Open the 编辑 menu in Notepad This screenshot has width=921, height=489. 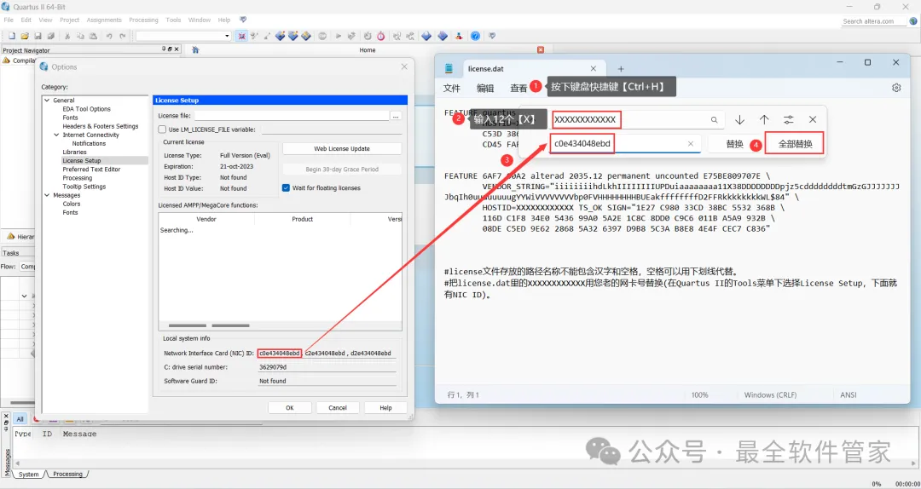click(x=485, y=88)
